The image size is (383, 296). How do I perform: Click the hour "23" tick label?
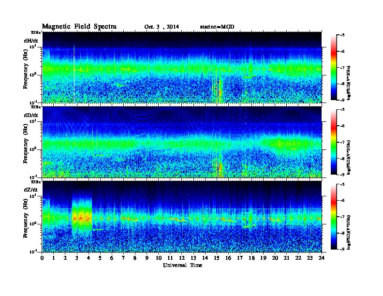tap(309, 258)
